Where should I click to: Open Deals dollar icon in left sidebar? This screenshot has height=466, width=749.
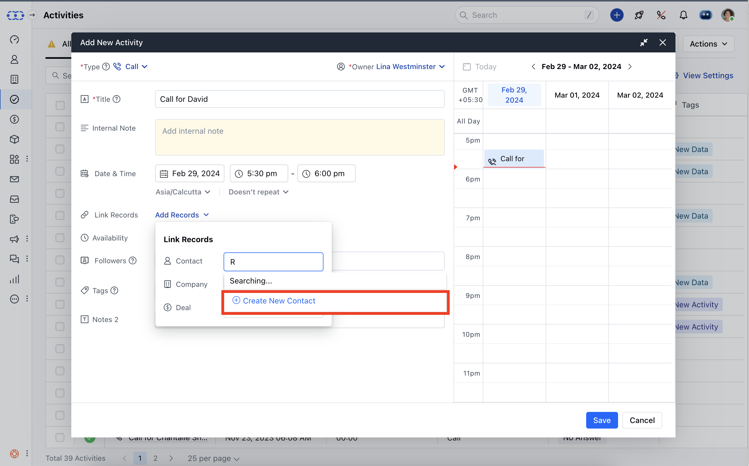tap(14, 119)
